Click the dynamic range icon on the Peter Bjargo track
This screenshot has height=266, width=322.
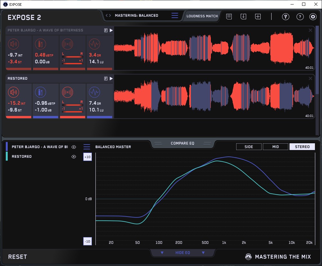[94, 44]
